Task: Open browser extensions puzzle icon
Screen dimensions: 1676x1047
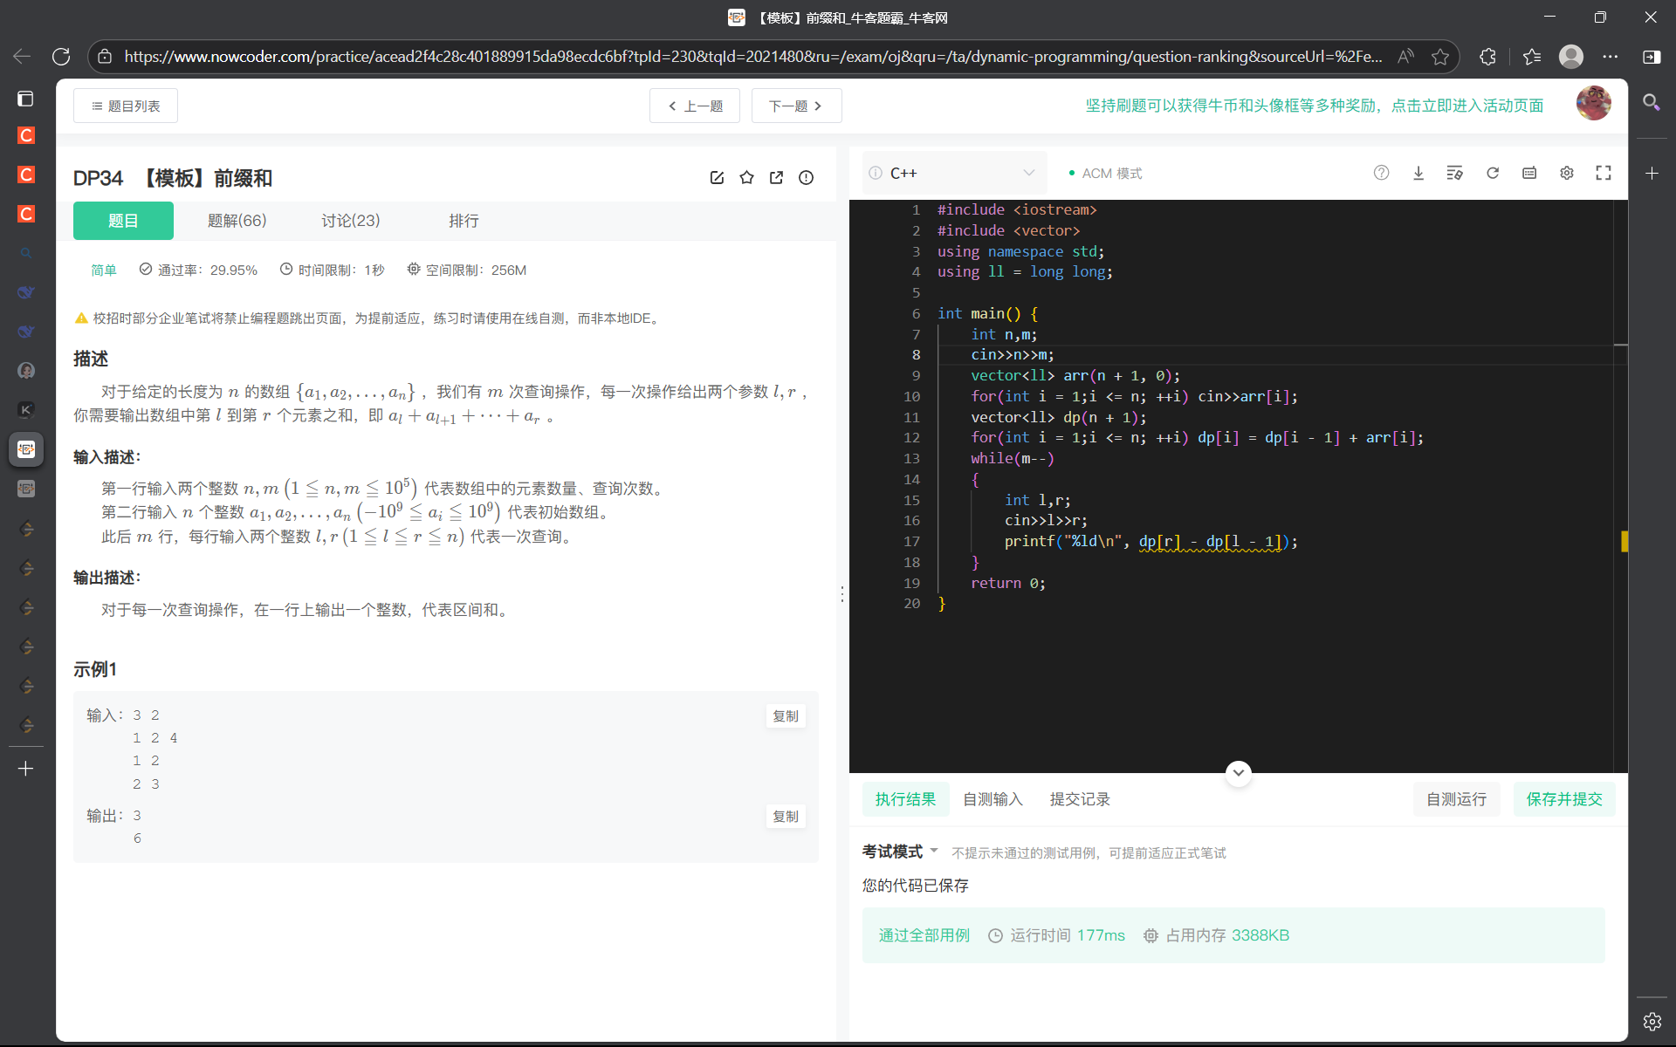Action: 1488,57
